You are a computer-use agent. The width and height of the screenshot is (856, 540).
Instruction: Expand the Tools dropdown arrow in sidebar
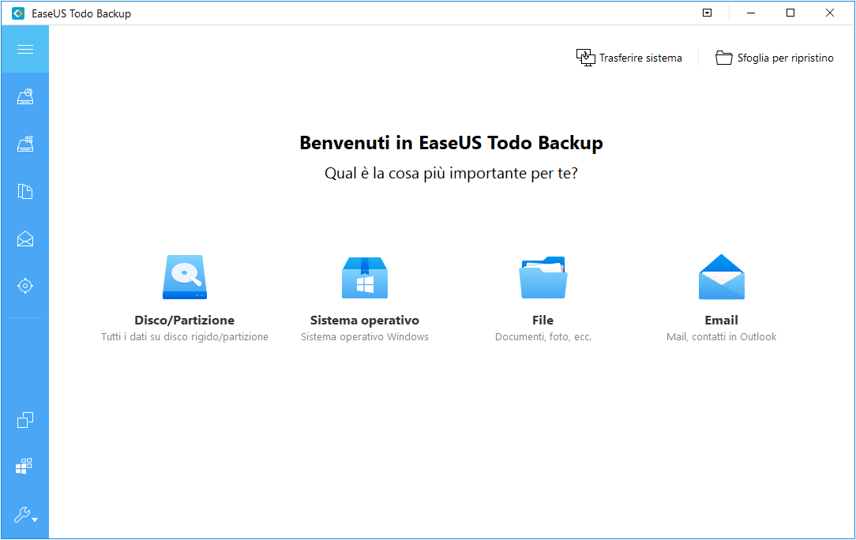pos(35,519)
